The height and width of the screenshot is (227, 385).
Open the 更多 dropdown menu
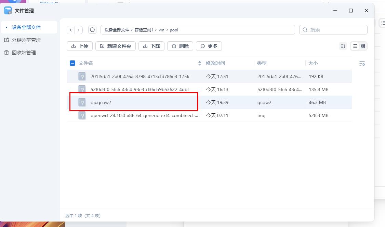tap(209, 46)
